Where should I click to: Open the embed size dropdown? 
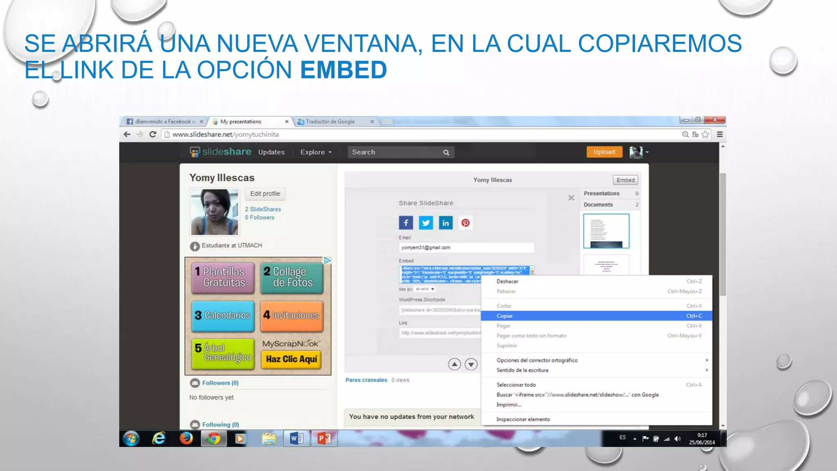tap(425, 289)
